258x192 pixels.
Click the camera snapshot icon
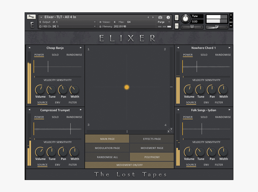click(160, 17)
